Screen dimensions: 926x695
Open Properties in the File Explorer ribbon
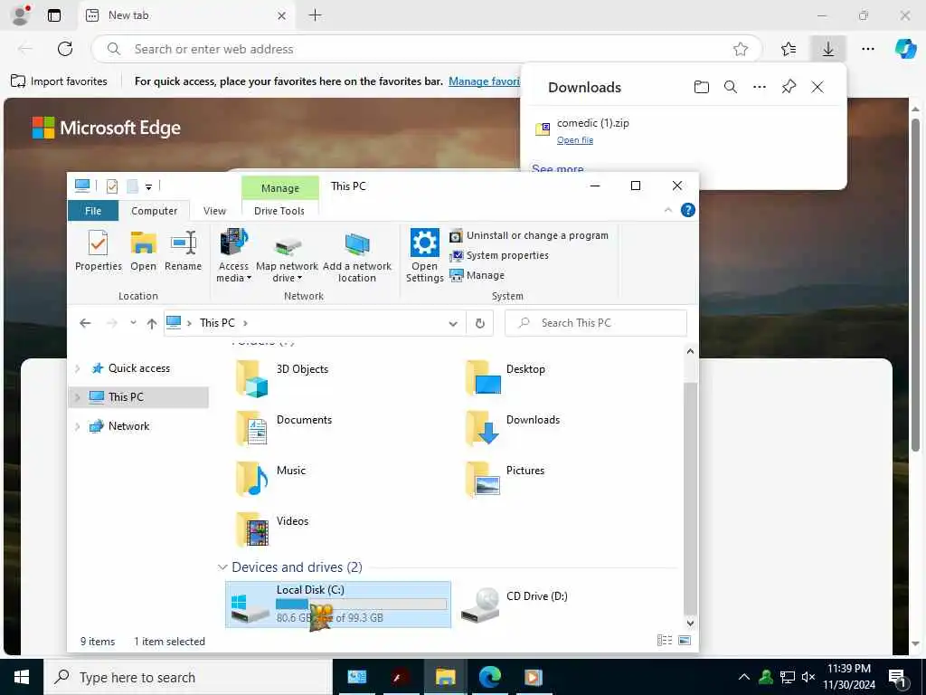click(x=98, y=251)
